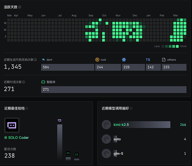The height and width of the screenshot is (166, 192).
Task: Click brightest green swatch next to More
Action: pyautogui.click(x=177, y=46)
